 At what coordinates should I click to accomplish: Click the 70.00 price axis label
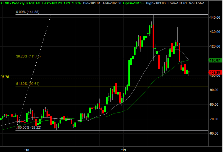pos(215,119)
